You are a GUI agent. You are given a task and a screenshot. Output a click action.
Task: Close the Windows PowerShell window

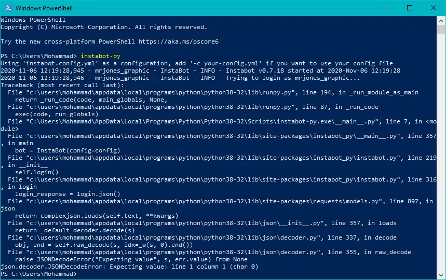coord(434,8)
